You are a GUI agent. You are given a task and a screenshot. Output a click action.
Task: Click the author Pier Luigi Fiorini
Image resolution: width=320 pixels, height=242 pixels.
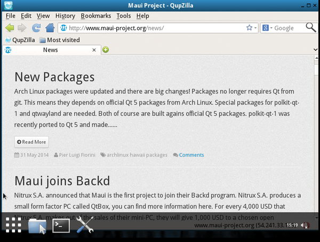point(77,155)
